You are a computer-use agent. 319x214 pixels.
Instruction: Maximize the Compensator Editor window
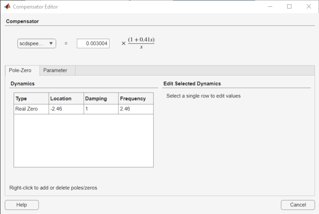pos(289,7)
